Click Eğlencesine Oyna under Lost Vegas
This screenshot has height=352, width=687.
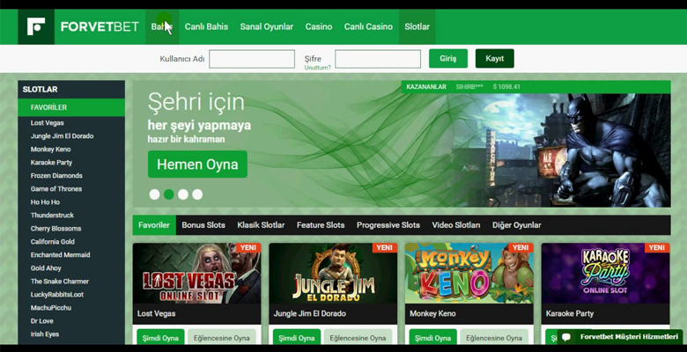click(x=222, y=338)
